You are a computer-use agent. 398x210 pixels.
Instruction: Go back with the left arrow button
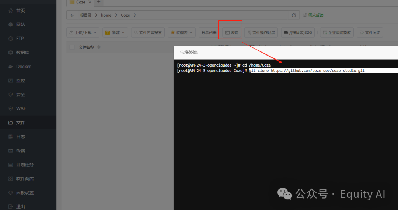(x=72, y=15)
